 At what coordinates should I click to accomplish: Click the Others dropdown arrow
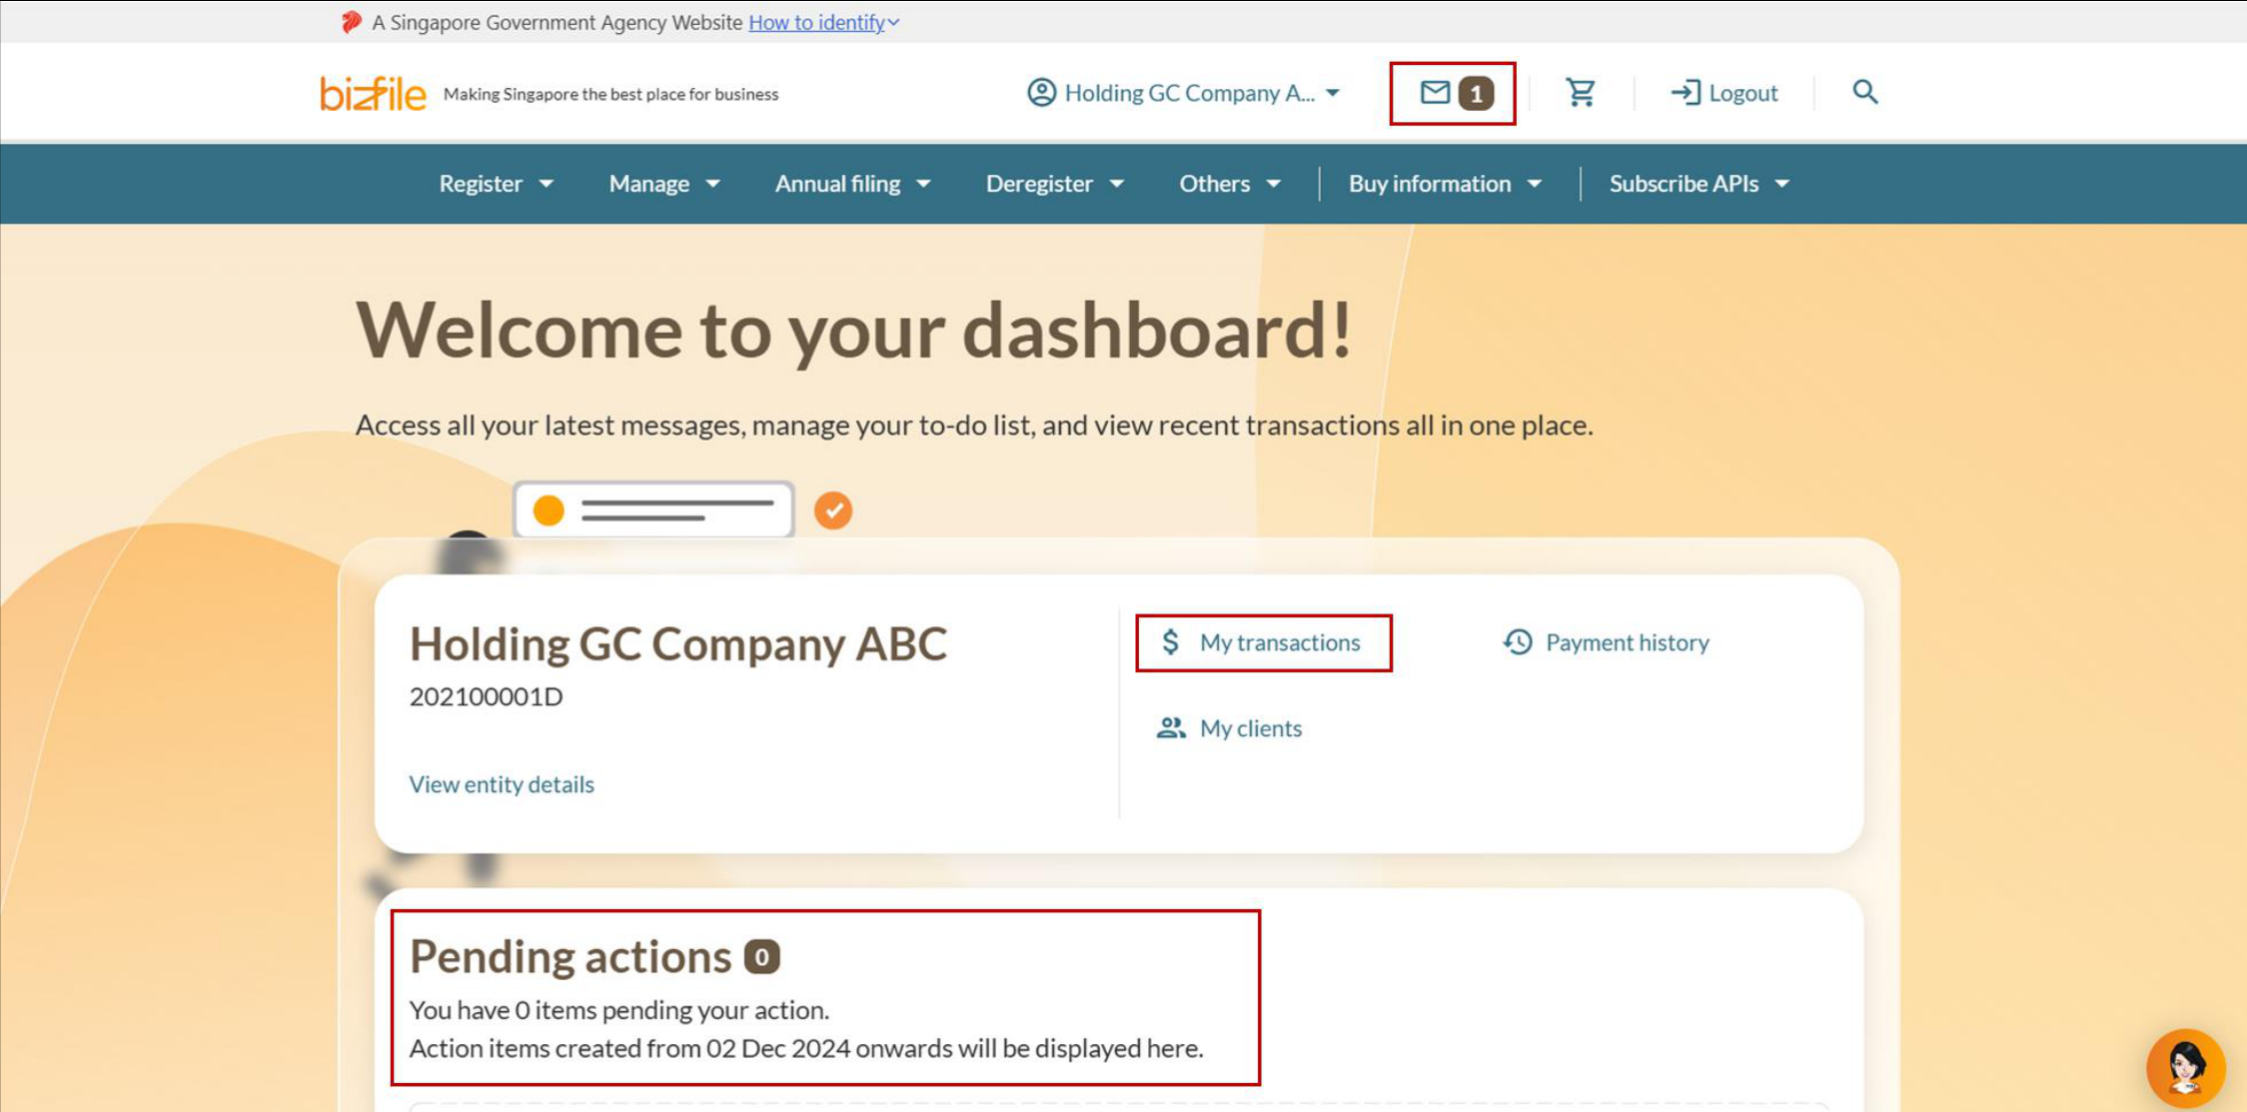tap(1273, 184)
